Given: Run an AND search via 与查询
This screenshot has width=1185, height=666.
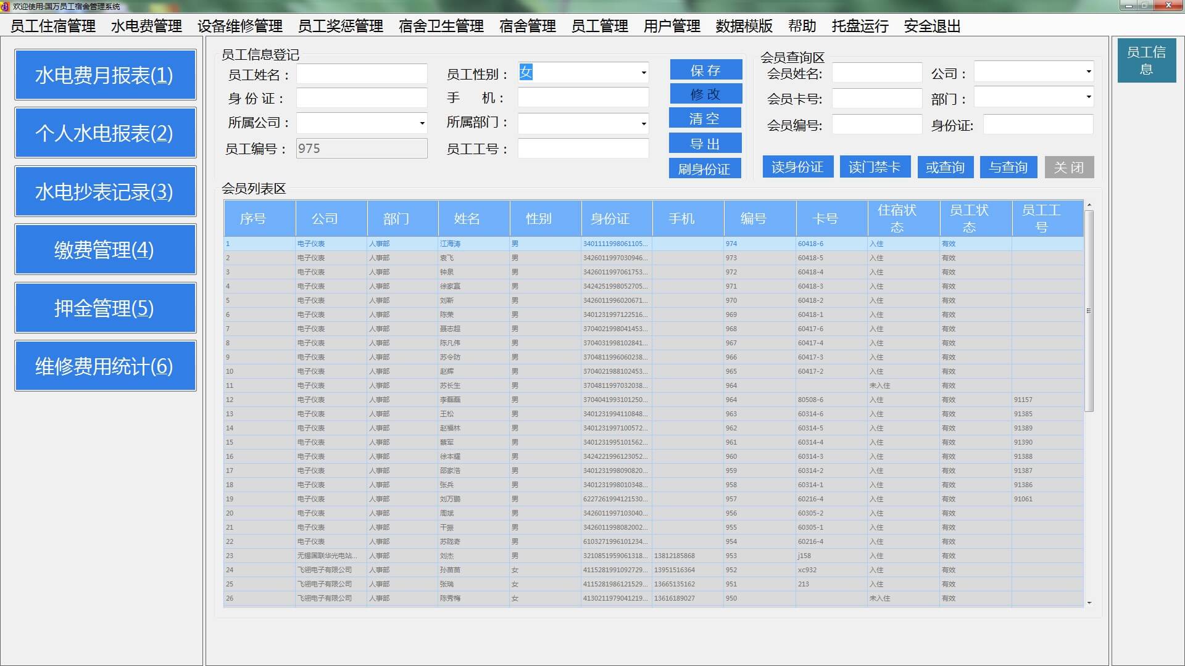Looking at the screenshot, I should (x=1008, y=166).
